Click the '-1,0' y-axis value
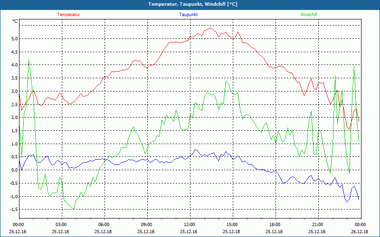This screenshot has height=237, width=380. [x=14, y=196]
